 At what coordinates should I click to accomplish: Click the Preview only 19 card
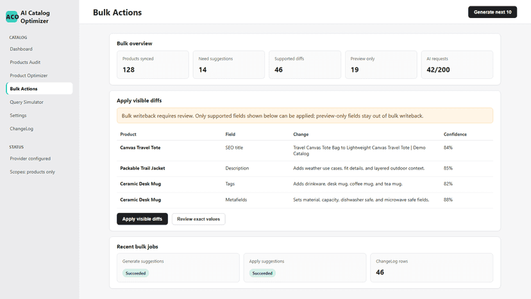pos(381,65)
